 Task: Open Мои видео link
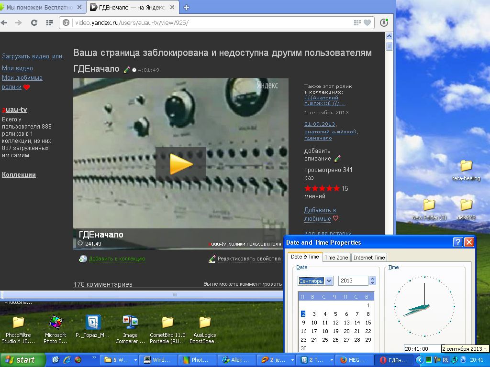(18, 68)
